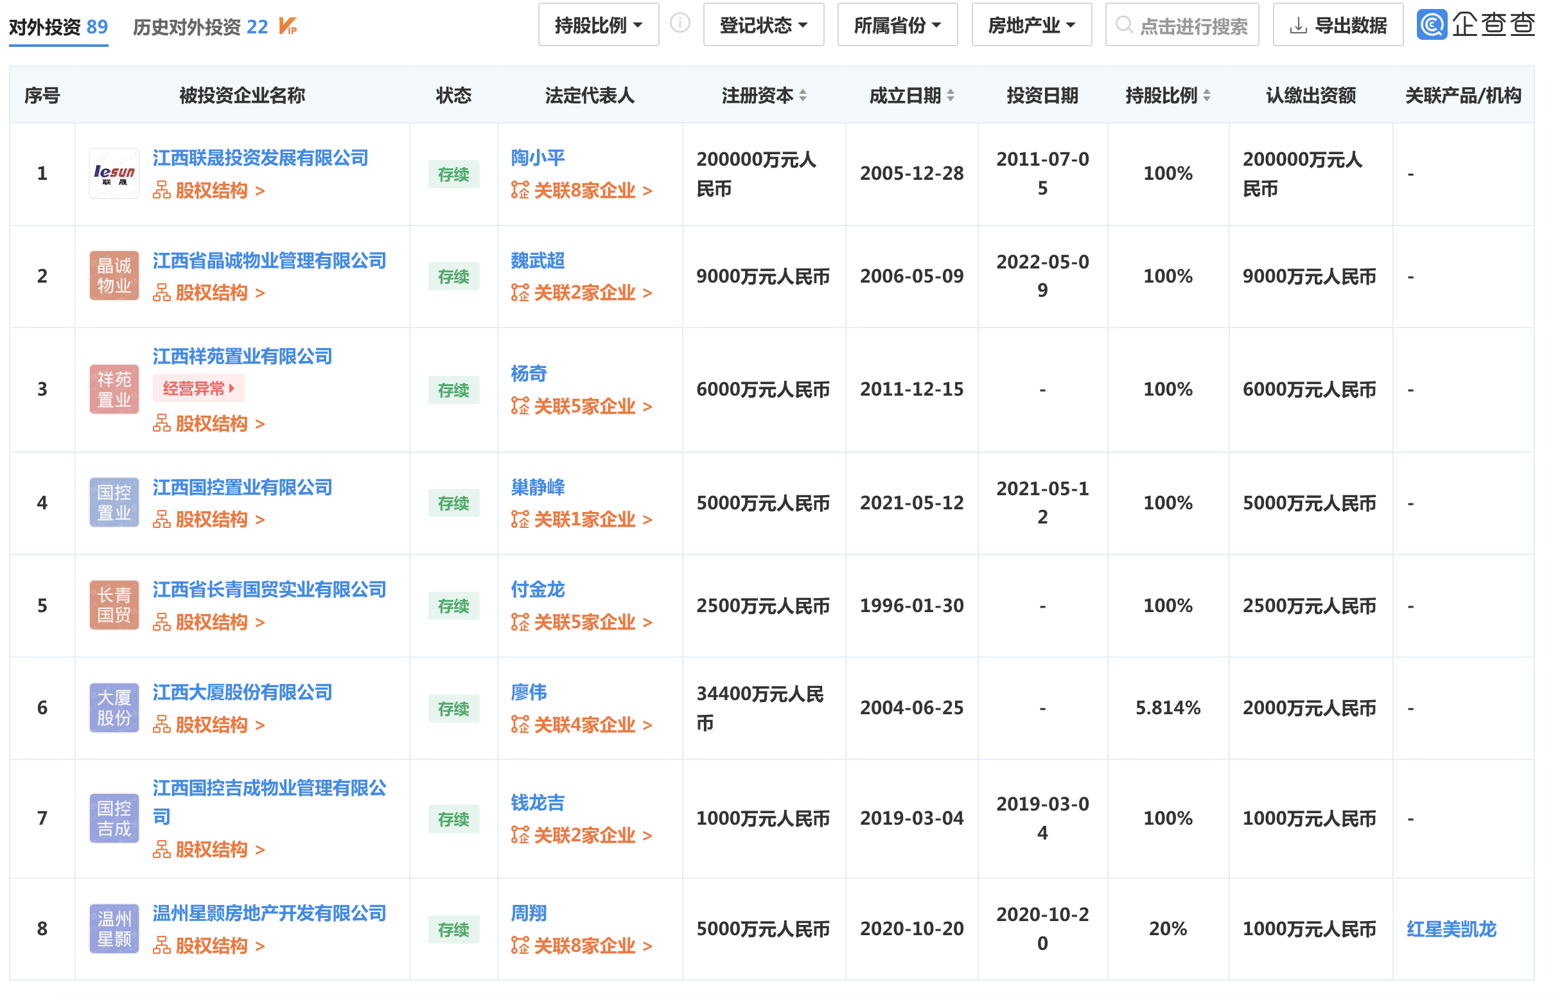Image resolution: width=1553 pixels, height=993 pixels.
Task: Open the 红星美凯龙 related product link
Action: click(x=1451, y=929)
